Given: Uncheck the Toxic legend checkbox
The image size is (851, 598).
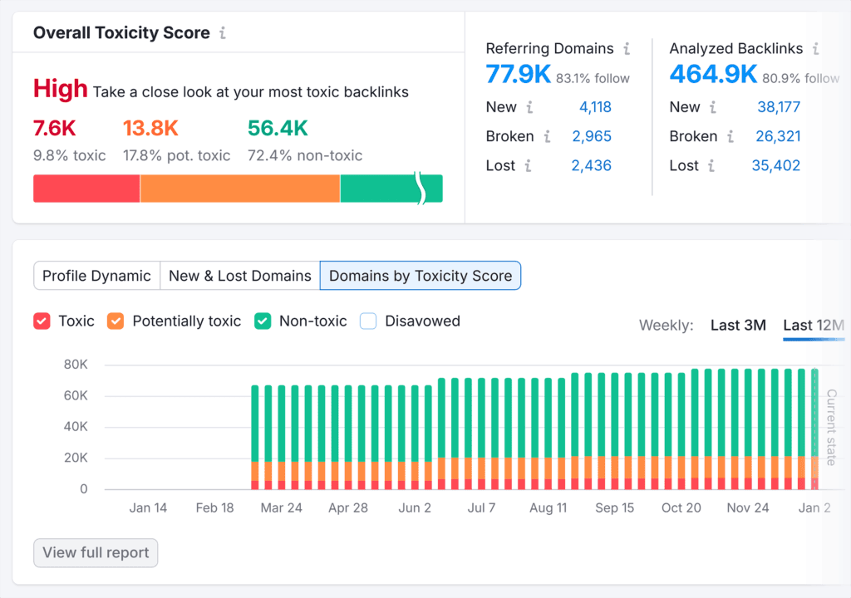Looking at the screenshot, I should (x=42, y=321).
